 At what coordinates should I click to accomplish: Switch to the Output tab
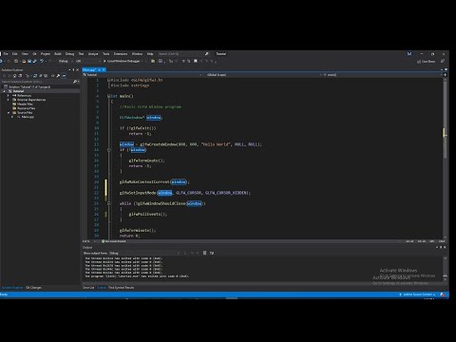point(102,288)
